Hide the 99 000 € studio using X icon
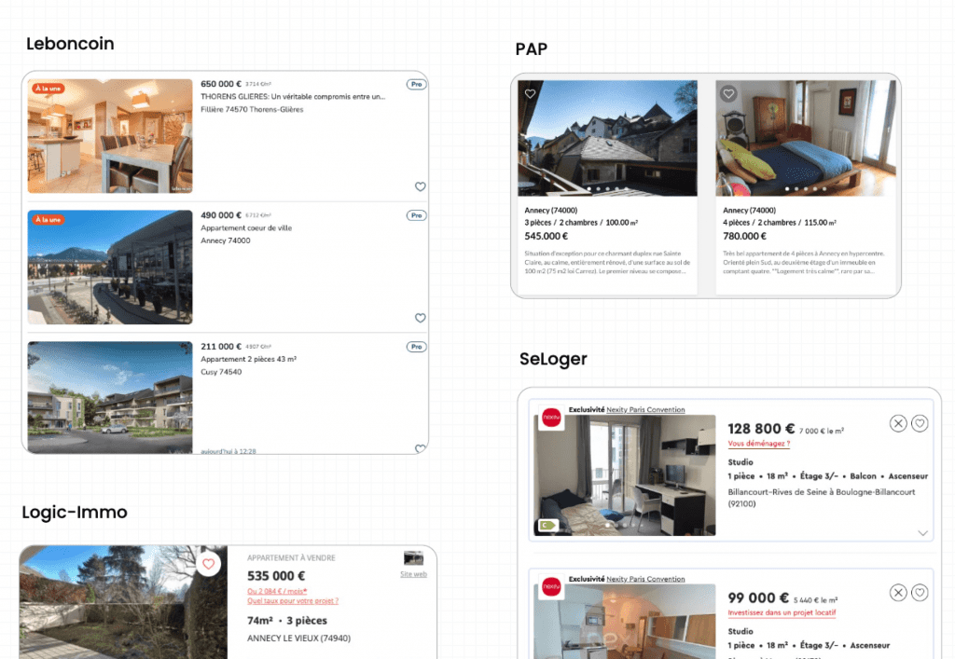The width and height of the screenshot is (955, 659). point(897,593)
